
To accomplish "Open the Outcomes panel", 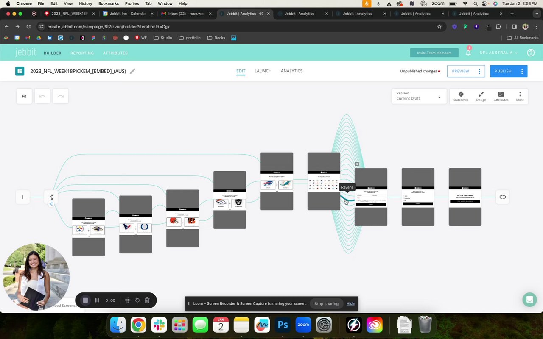I will (461, 96).
